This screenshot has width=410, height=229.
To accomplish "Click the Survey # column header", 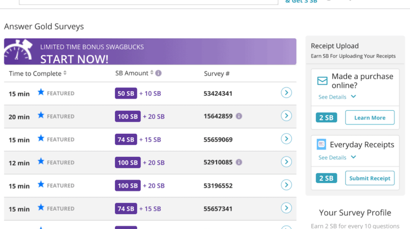I will click(x=217, y=74).
